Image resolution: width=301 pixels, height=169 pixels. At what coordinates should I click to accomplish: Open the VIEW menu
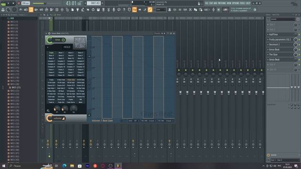pos(229,3)
